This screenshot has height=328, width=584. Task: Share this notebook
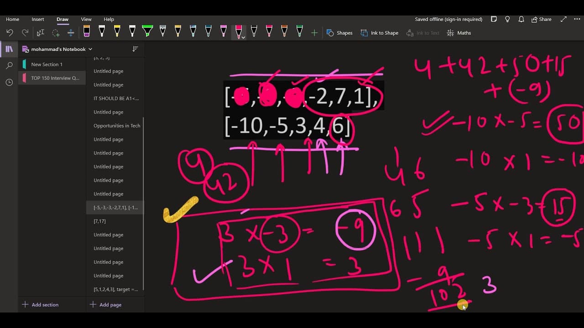[x=542, y=19]
